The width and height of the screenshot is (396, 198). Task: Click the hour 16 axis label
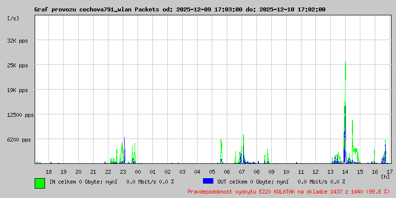pos(375,172)
